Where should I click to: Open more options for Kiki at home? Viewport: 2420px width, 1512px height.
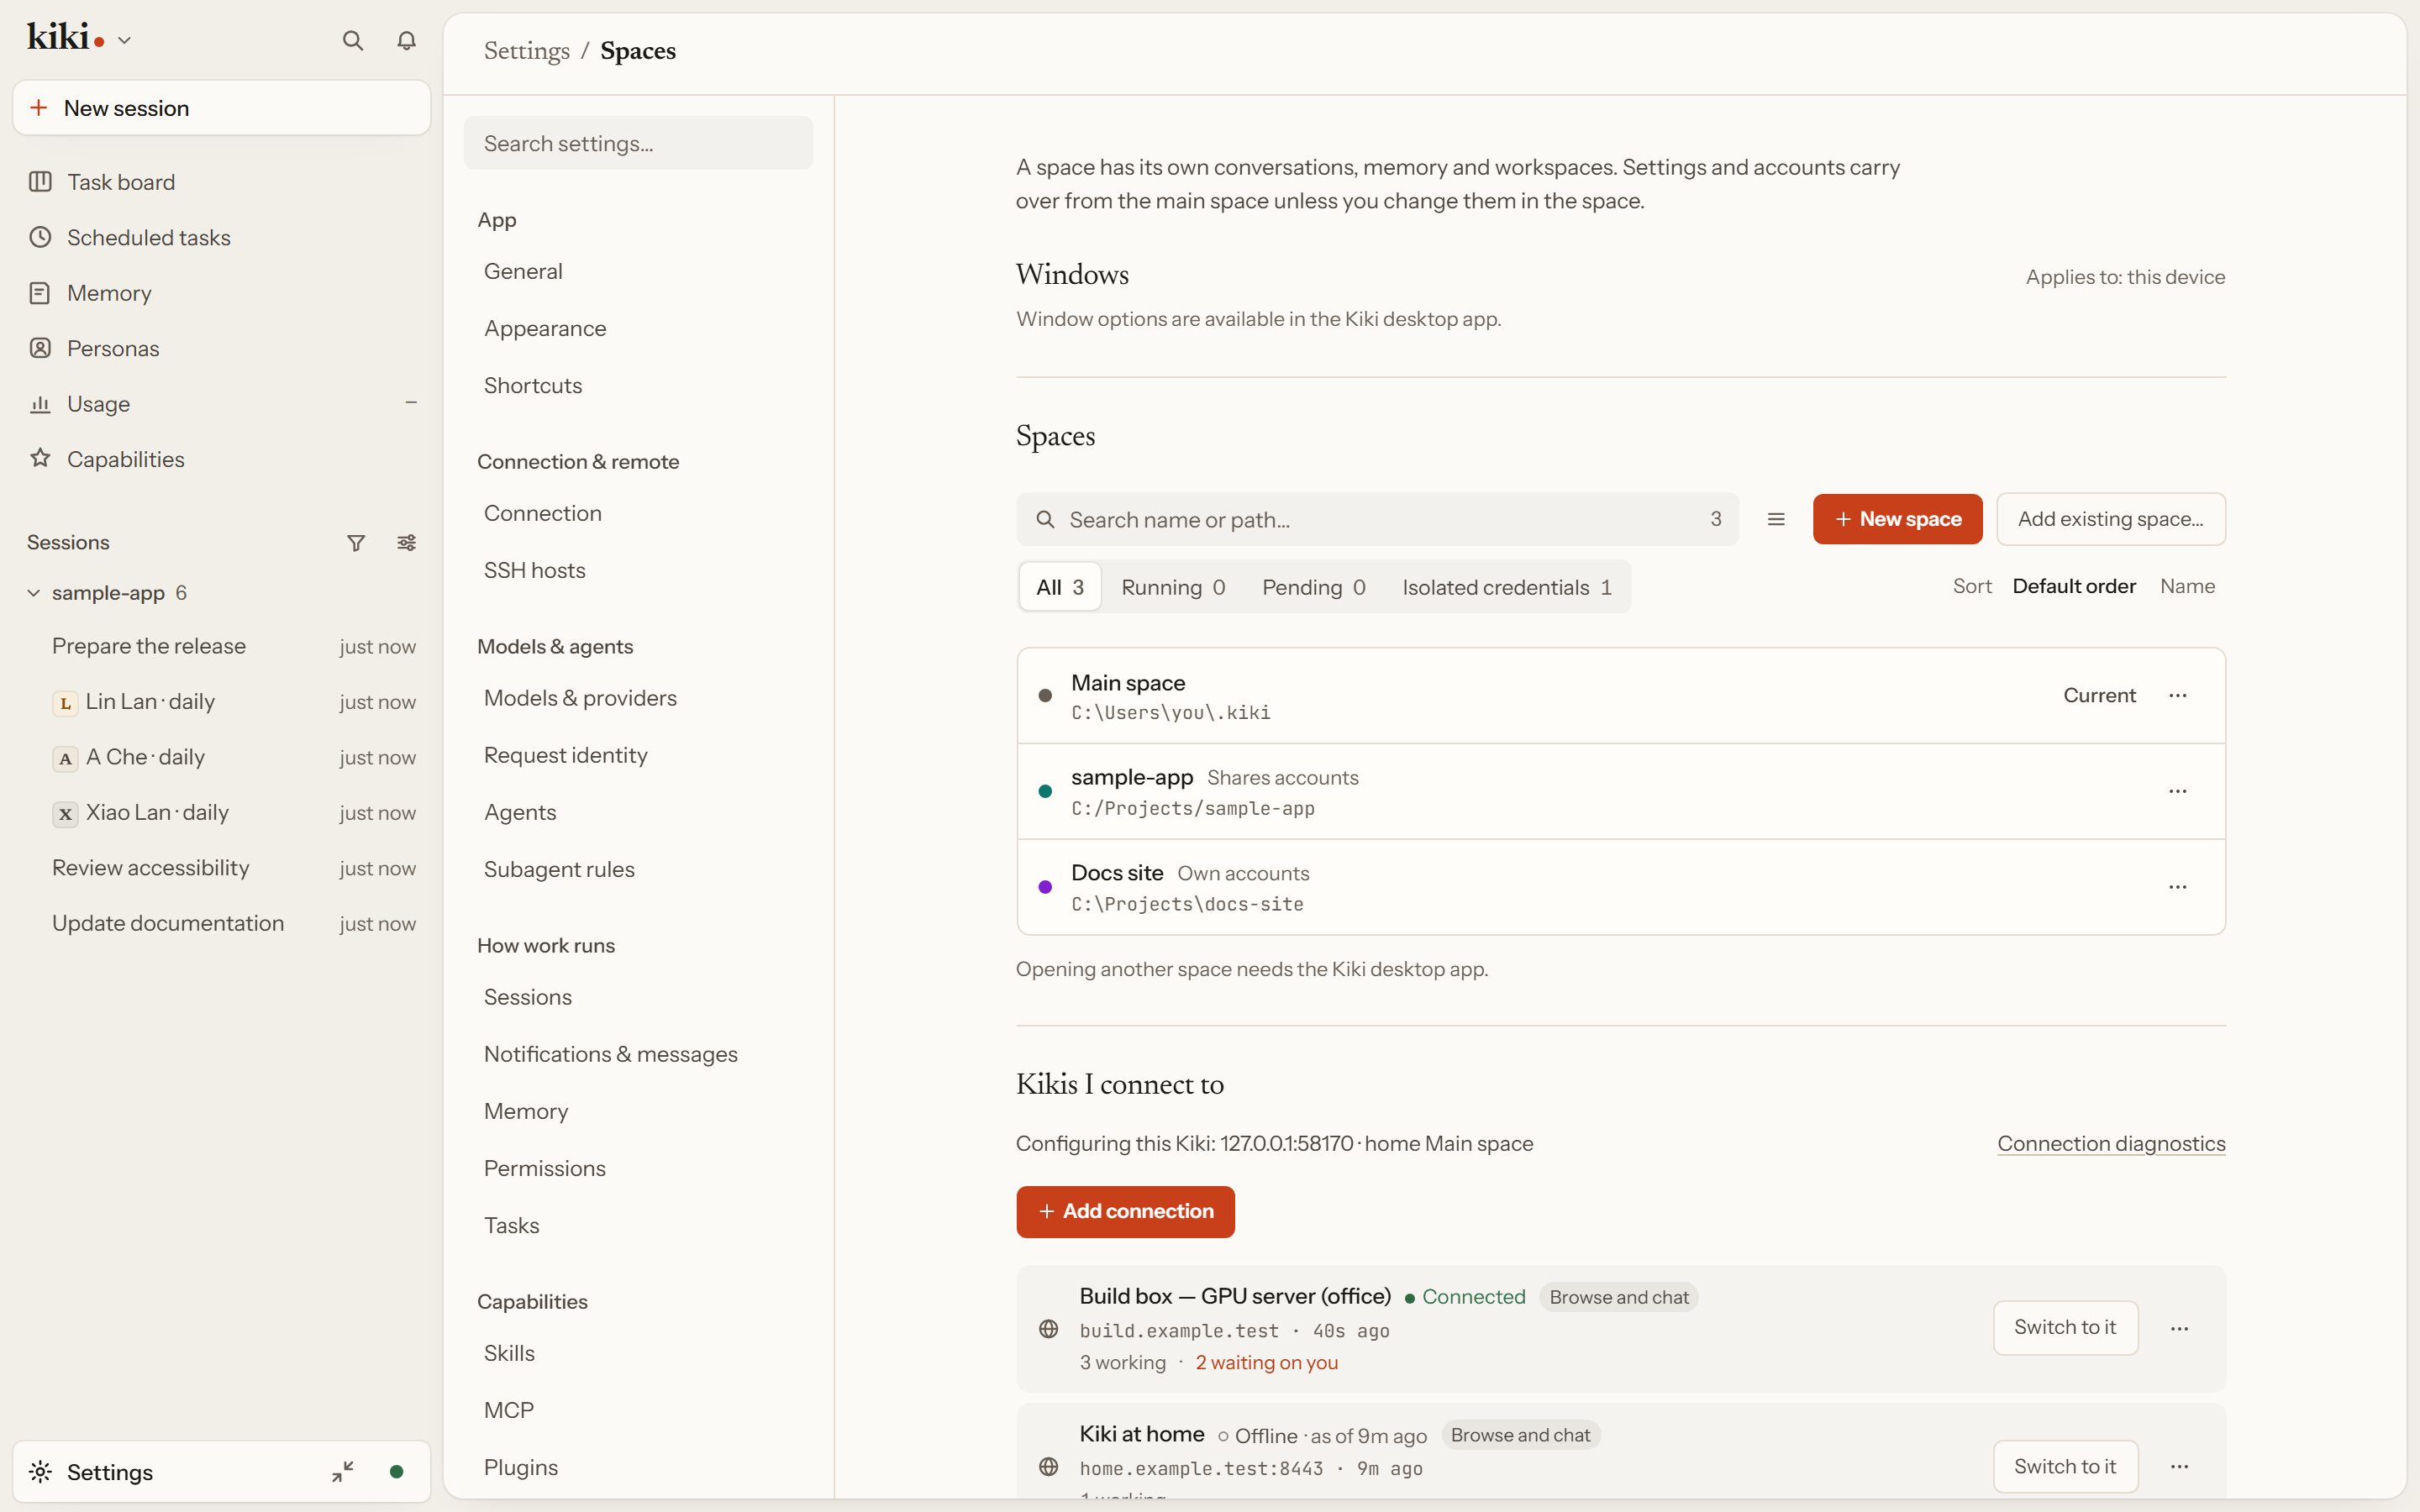click(x=2180, y=1466)
